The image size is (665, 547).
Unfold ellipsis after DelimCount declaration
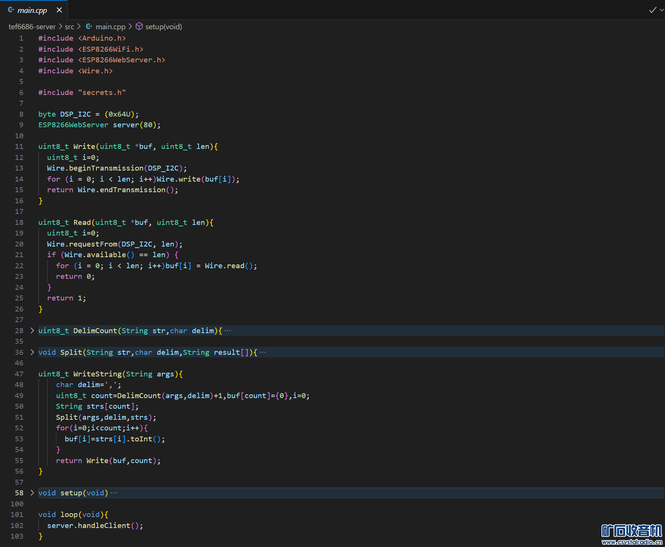point(227,331)
